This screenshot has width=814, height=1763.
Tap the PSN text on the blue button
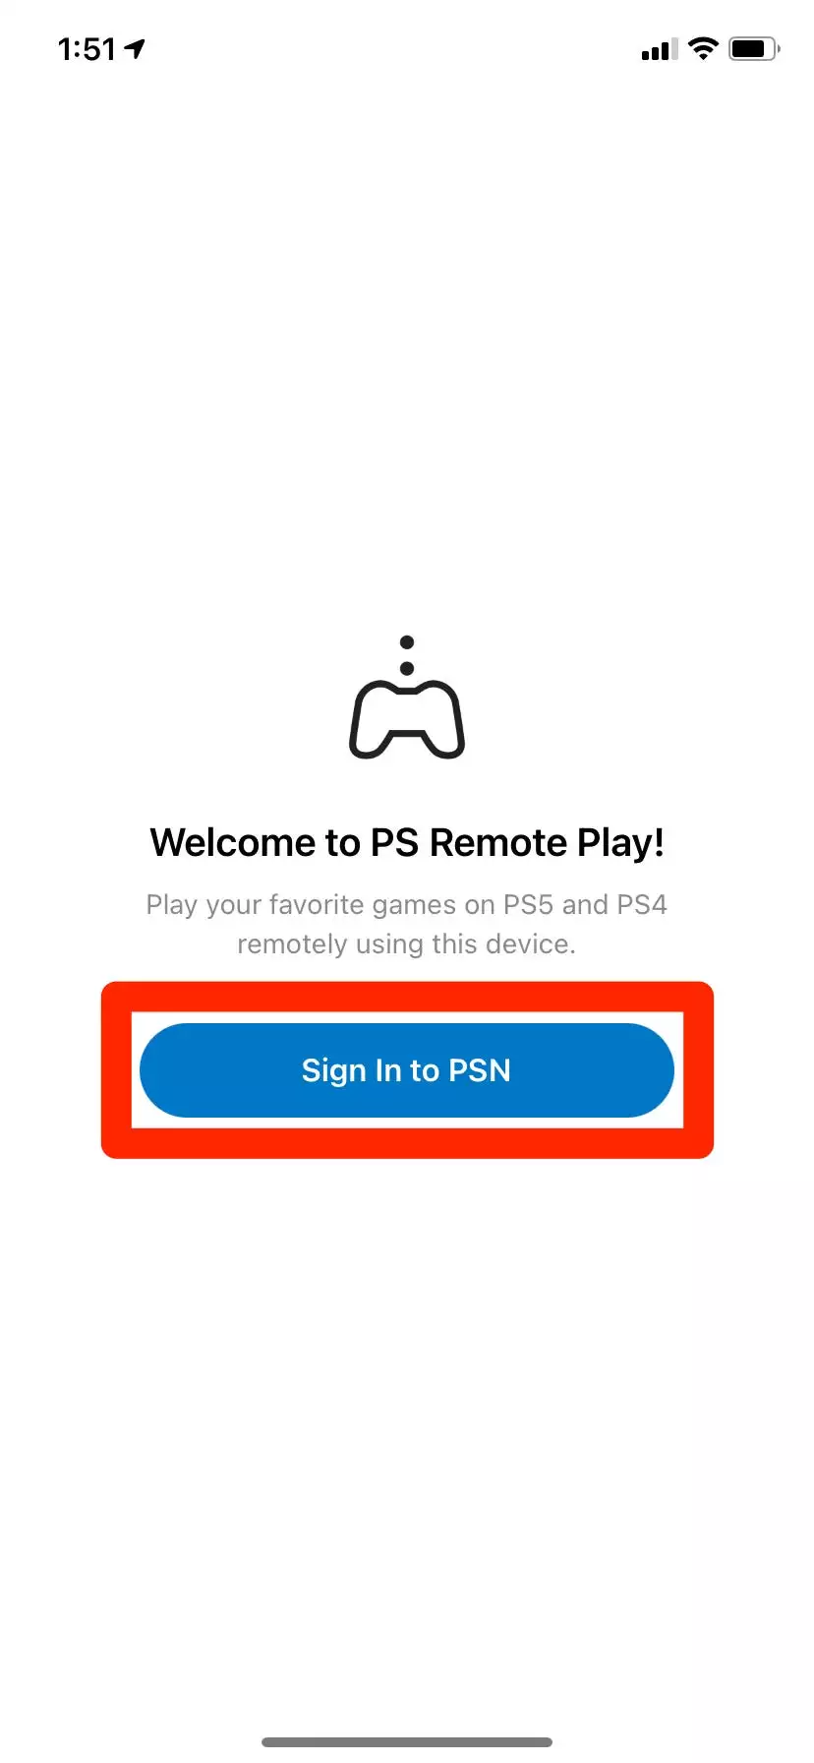[480, 1070]
